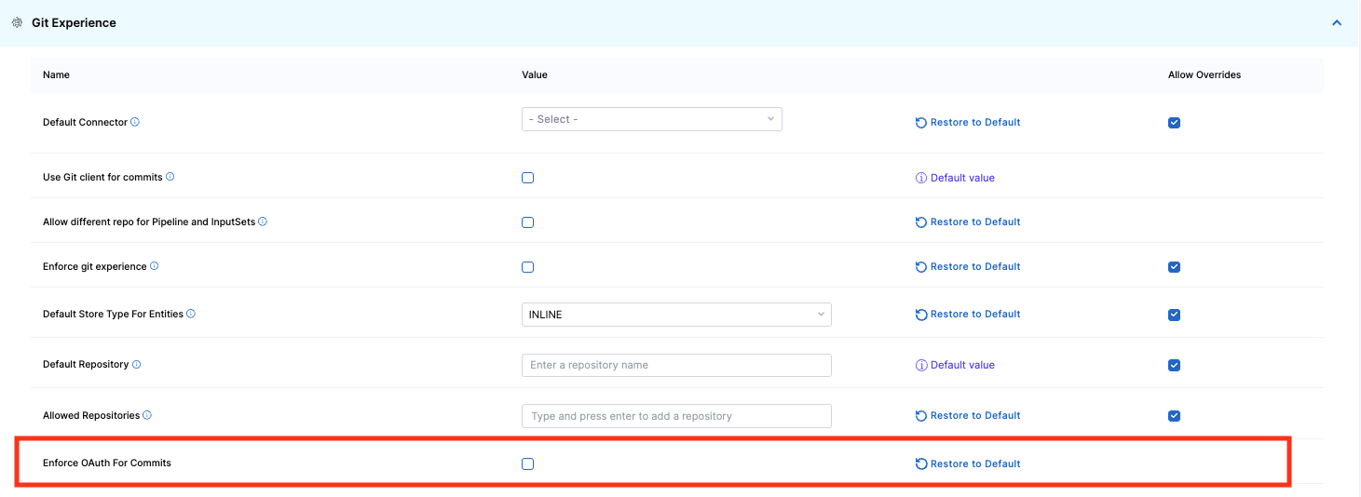Click info icon next to Use Git client for commits
The height and width of the screenshot is (497, 1361).
[170, 177]
